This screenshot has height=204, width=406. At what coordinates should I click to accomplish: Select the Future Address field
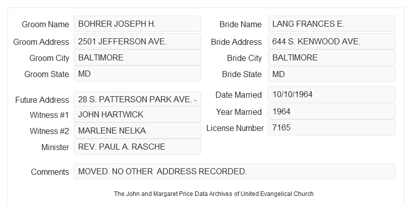coord(137,99)
